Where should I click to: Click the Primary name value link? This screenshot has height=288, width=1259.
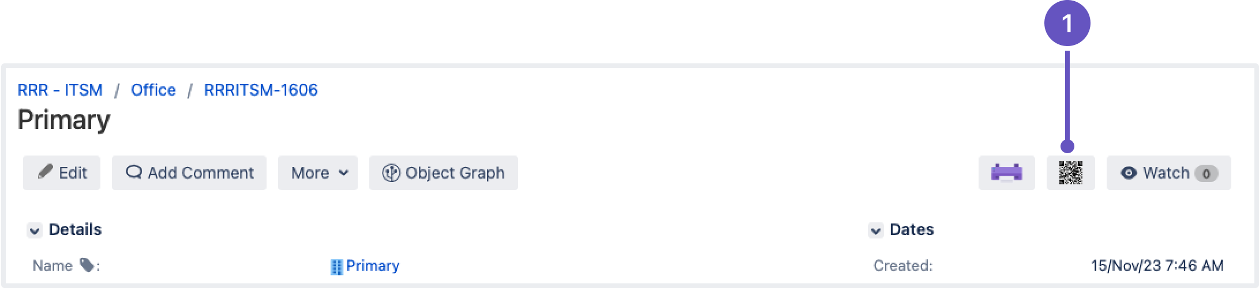(x=373, y=266)
